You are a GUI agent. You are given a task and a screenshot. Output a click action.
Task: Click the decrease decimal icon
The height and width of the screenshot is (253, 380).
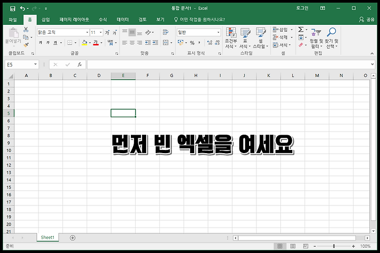pos(217,43)
